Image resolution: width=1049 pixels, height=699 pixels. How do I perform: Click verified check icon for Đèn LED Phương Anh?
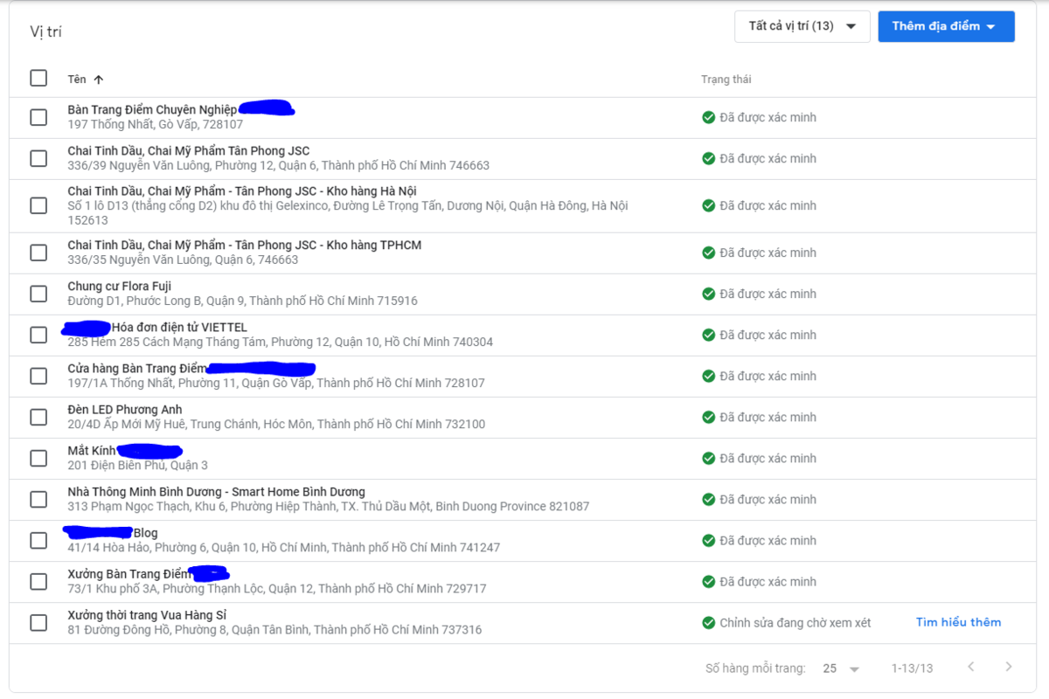point(708,417)
